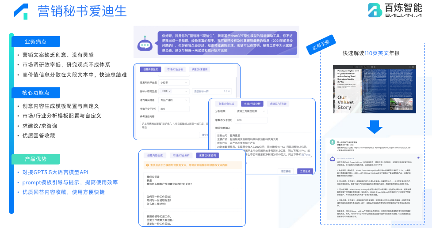Click the 核心功能点 section header

pyautogui.click(x=35, y=93)
